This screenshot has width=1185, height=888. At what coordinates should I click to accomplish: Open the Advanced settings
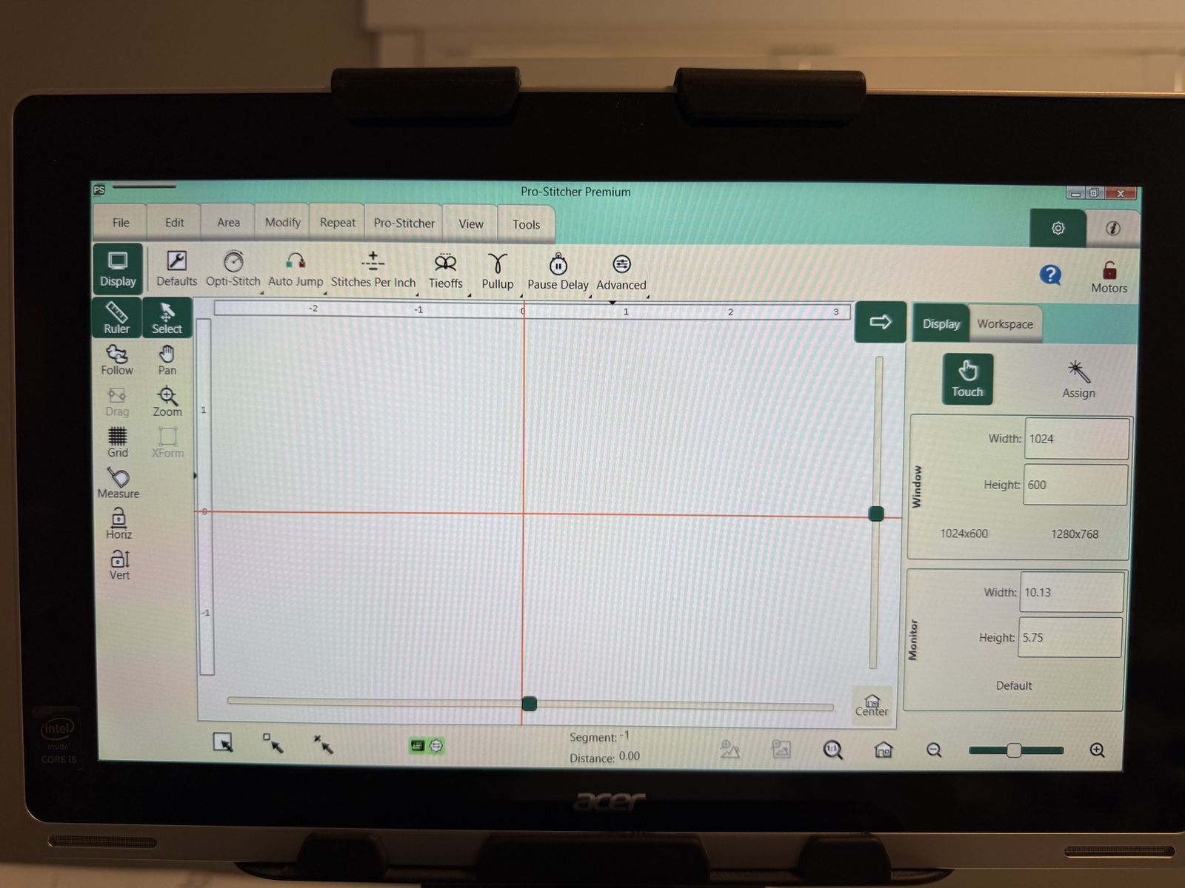[x=621, y=272]
